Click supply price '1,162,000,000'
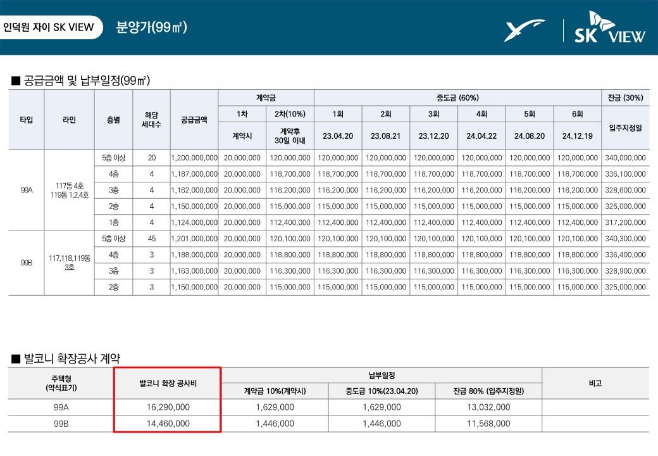 coord(194,190)
